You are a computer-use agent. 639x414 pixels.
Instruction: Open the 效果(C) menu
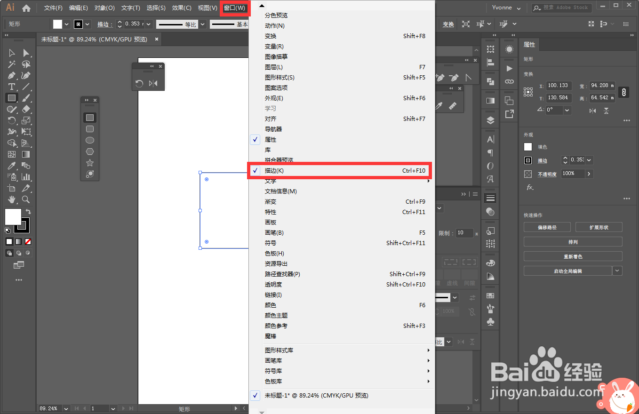[182, 8]
